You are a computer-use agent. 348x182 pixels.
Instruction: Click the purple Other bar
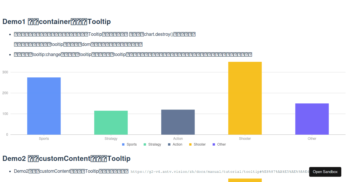(312, 119)
